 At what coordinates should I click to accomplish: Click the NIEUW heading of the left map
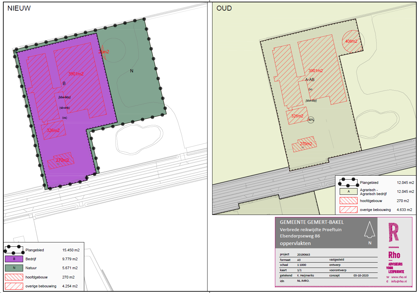(x=19, y=9)
